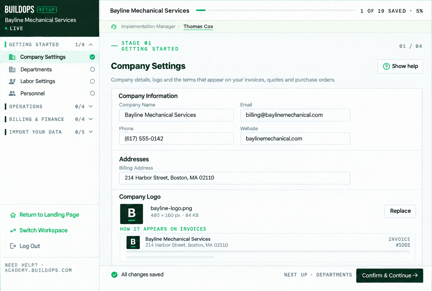Log out of BuildOps
Screen dimensions: 432x291
[25, 246]
